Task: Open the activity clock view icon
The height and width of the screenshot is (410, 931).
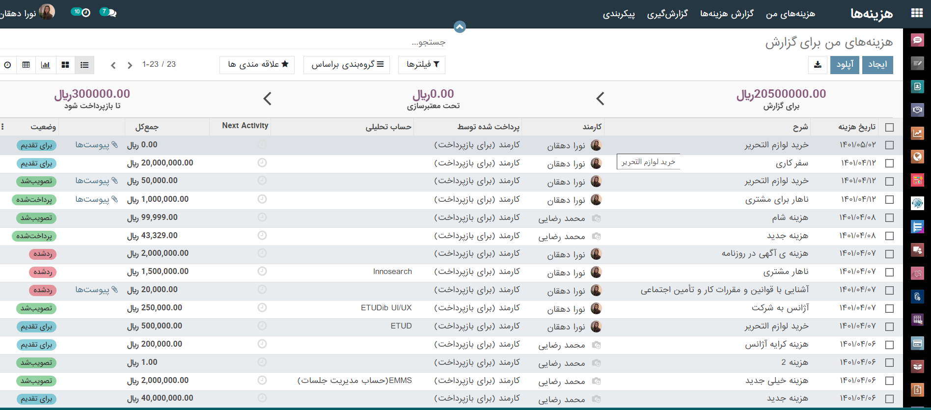Action: click(8, 65)
